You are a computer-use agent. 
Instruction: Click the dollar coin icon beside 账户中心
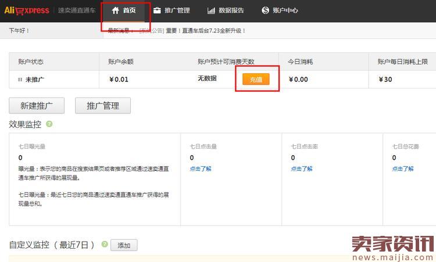pyautogui.click(x=265, y=10)
